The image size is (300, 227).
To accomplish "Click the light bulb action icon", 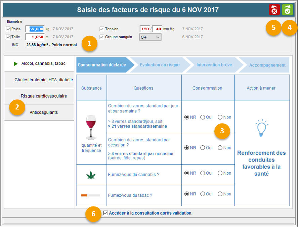I will coord(262,128).
